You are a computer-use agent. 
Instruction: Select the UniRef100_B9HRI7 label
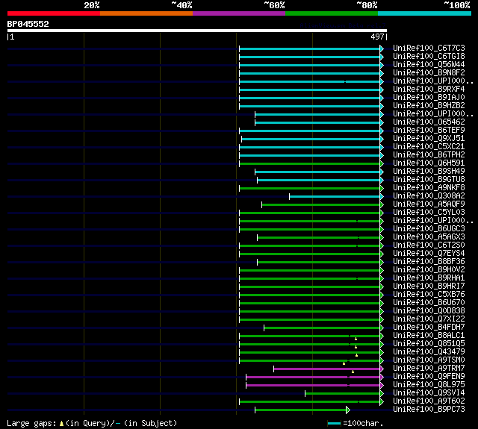pyautogui.click(x=429, y=286)
